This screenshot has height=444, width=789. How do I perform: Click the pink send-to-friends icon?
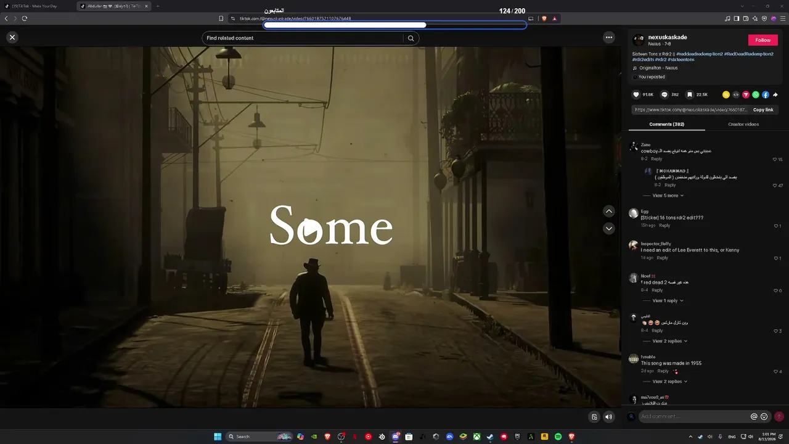(x=746, y=94)
